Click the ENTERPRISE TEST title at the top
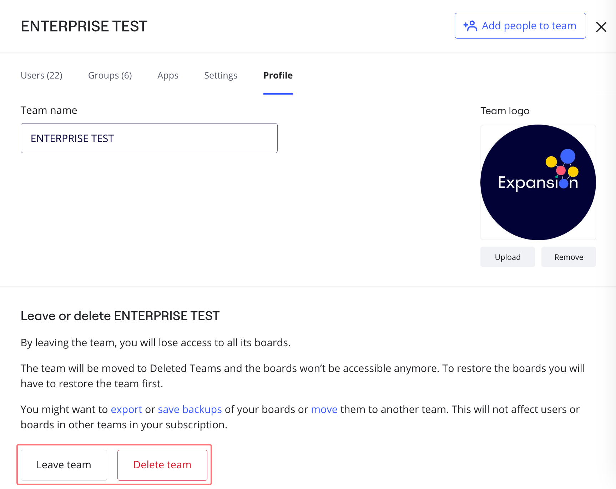This screenshot has height=489, width=616. click(84, 26)
